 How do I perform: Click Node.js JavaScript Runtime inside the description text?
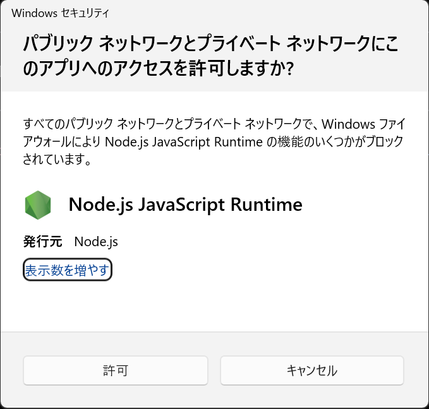coord(184,142)
